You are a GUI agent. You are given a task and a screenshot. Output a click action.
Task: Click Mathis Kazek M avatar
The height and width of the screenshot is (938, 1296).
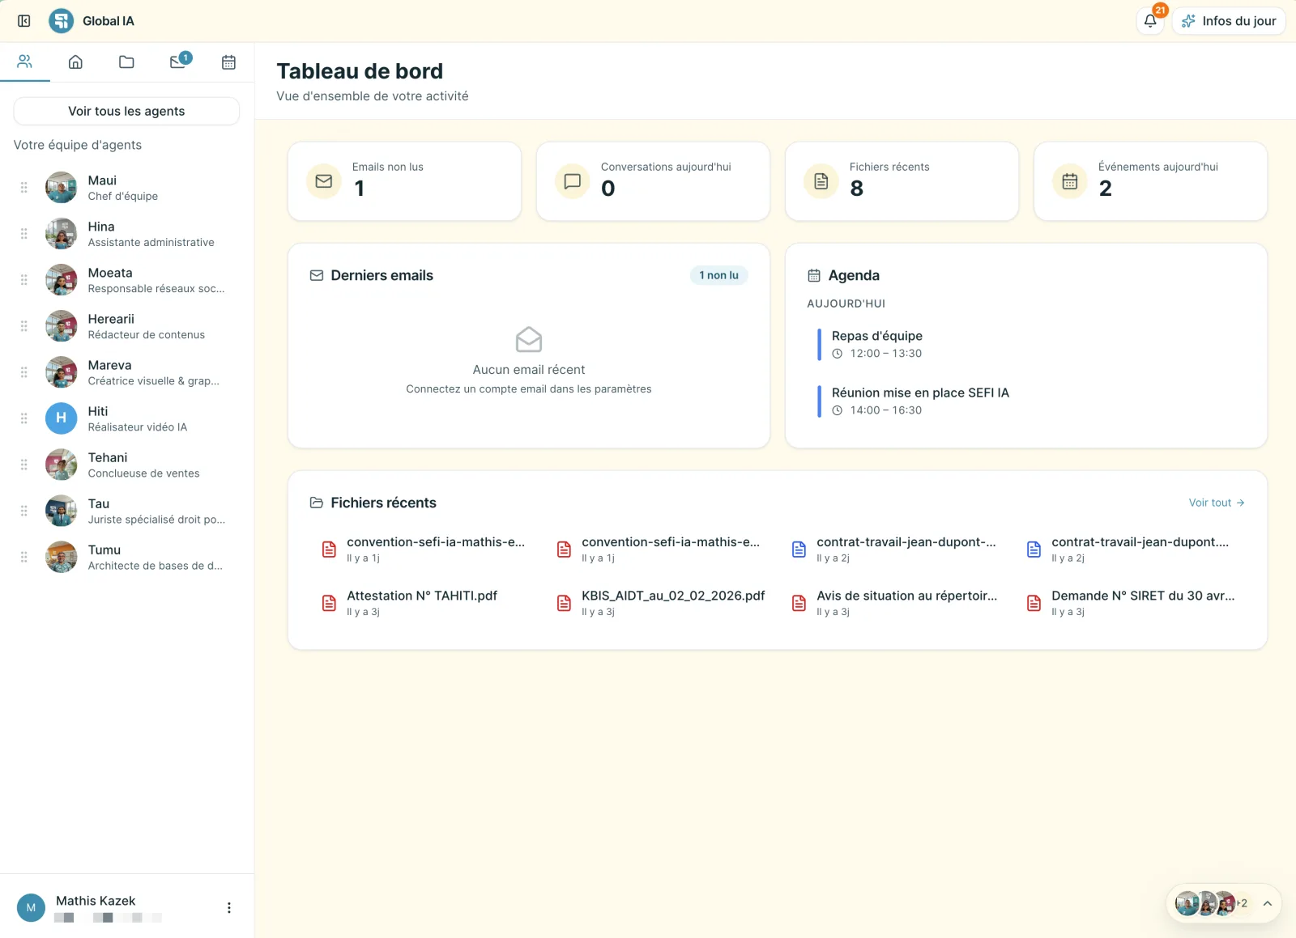31,908
